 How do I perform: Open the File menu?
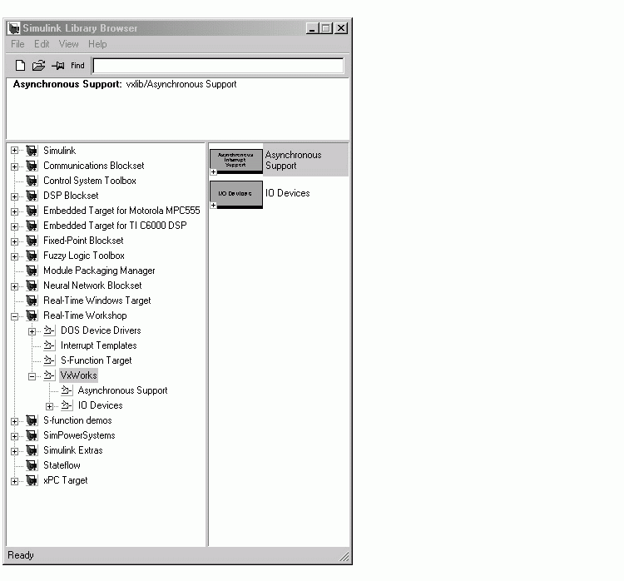(x=17, y=44)
